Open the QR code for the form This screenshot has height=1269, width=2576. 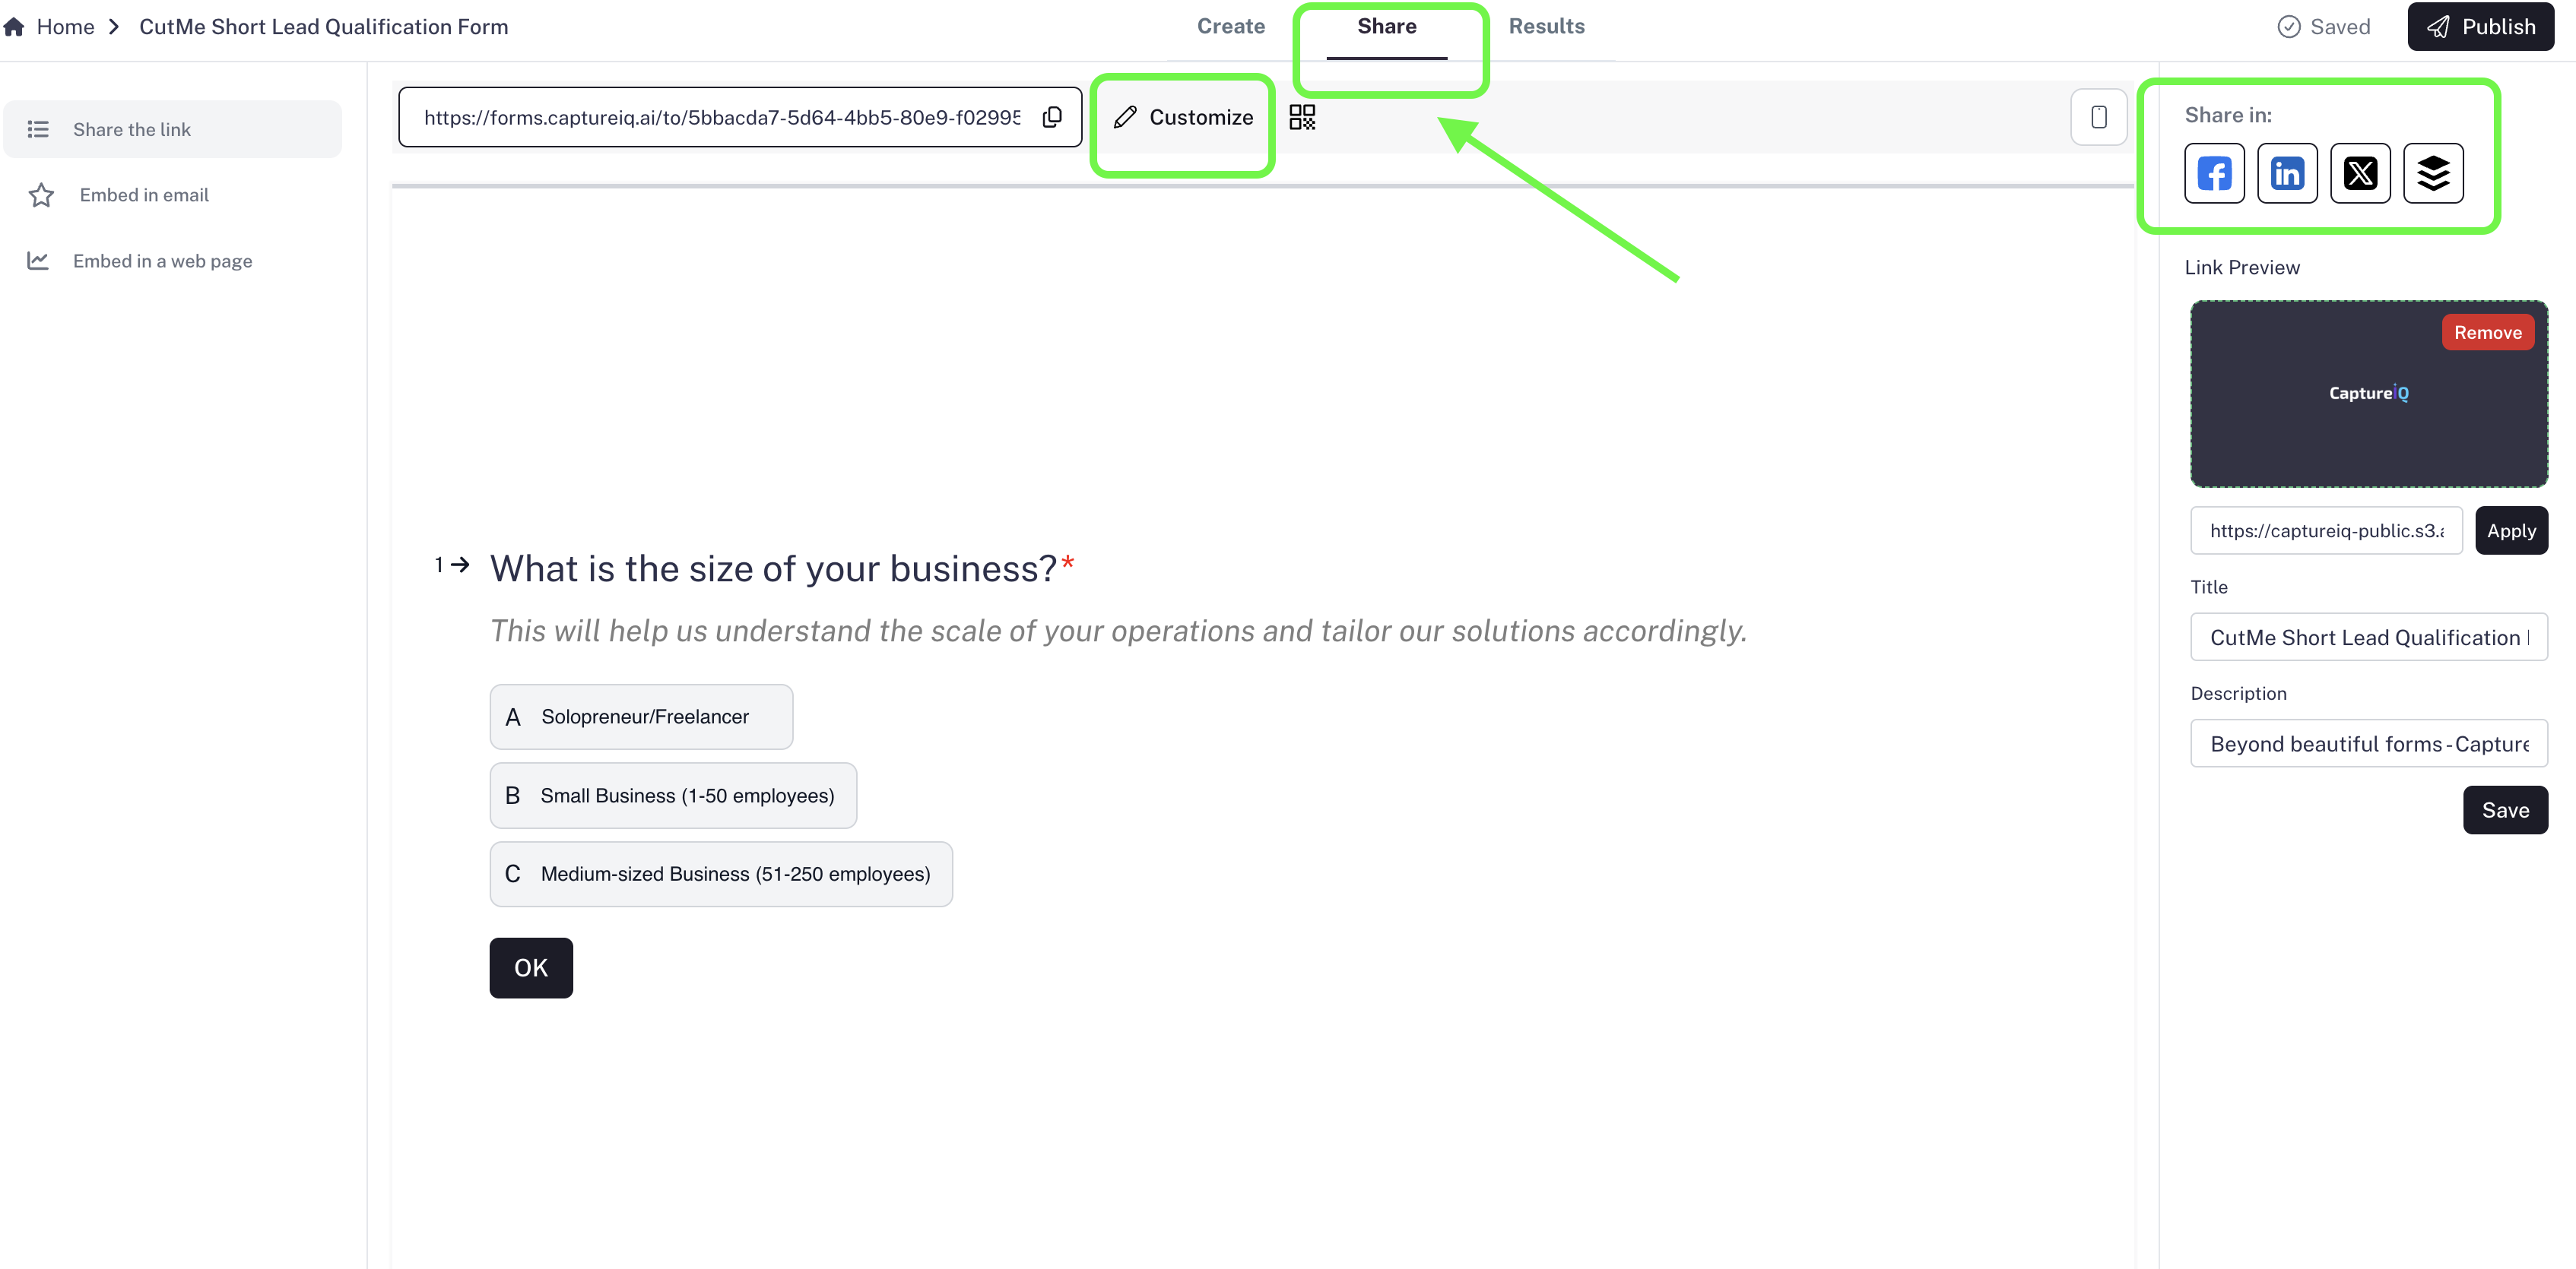(1302, 116)
